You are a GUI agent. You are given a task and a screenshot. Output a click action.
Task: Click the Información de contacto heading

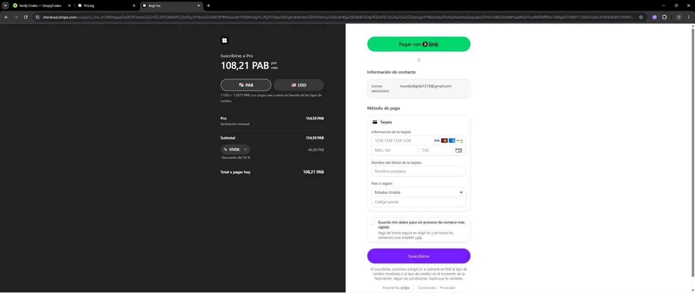(392, 72)
